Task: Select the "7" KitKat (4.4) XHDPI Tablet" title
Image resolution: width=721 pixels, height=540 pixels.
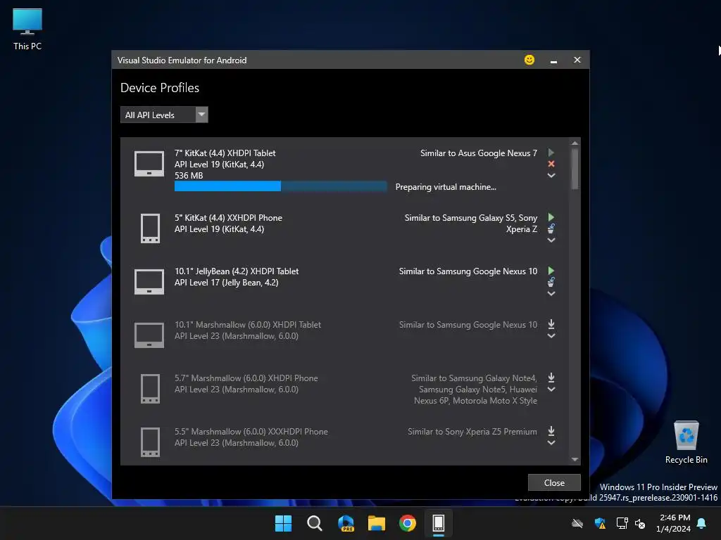Action: point(225,153)
